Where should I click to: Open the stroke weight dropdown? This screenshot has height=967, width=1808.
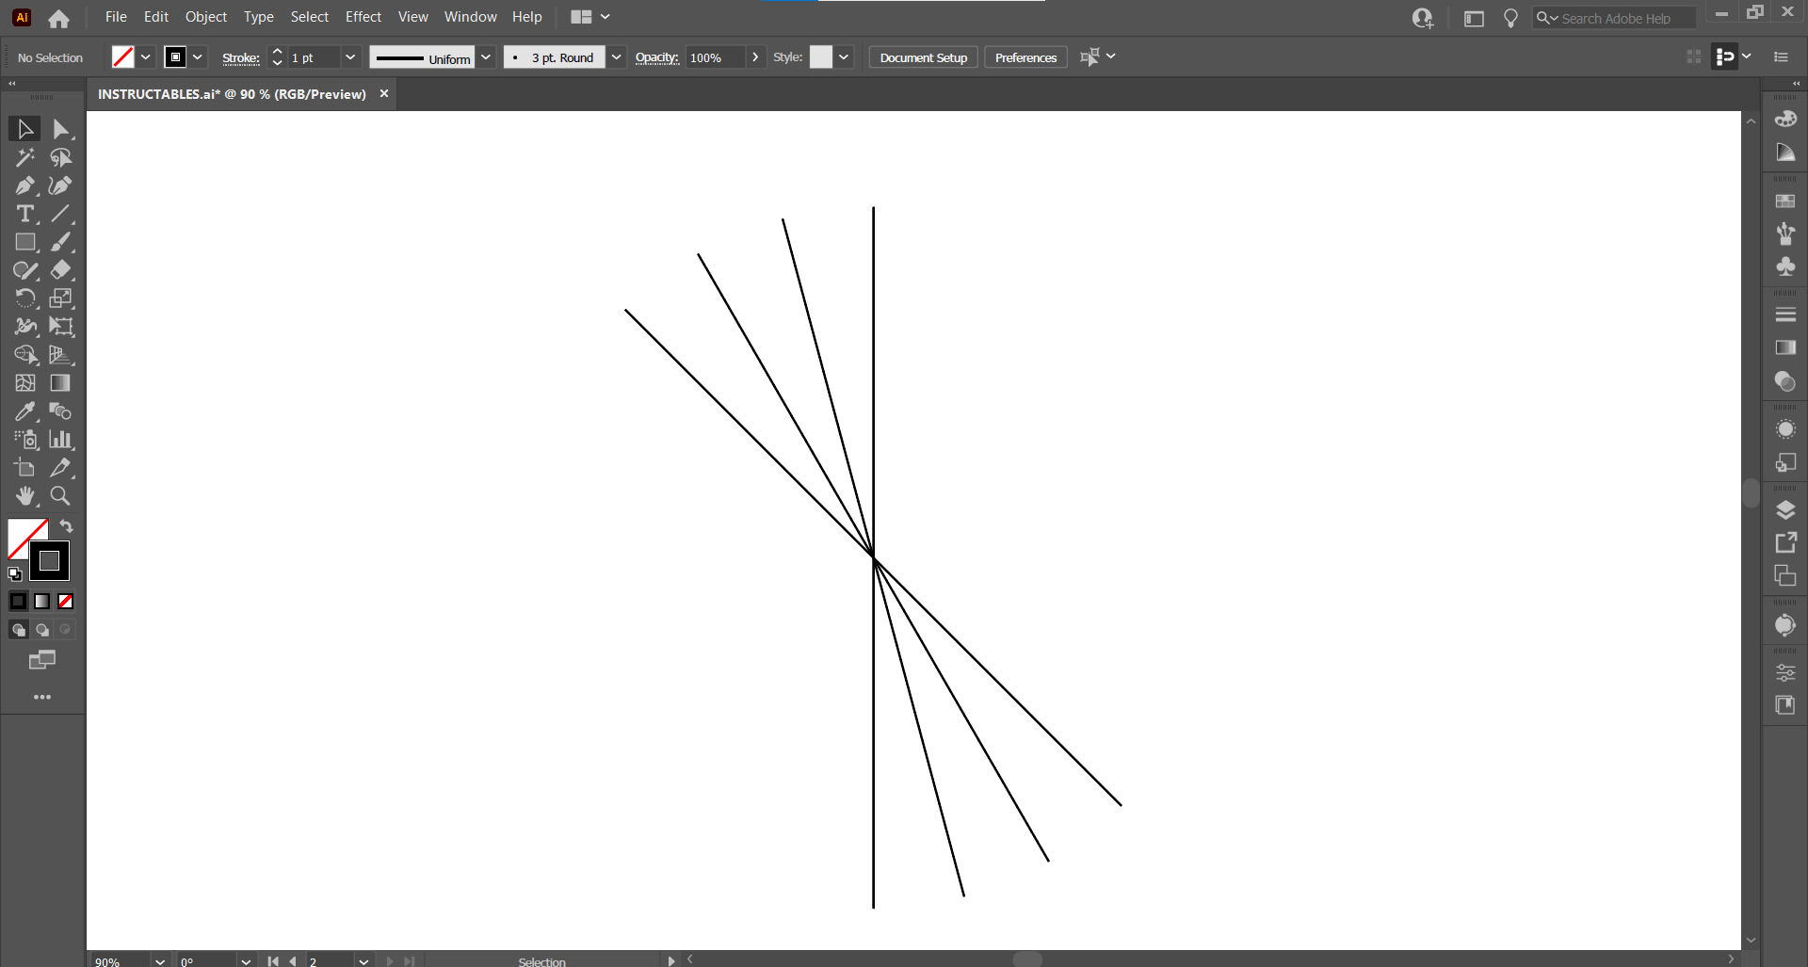[x=350, y=57]
